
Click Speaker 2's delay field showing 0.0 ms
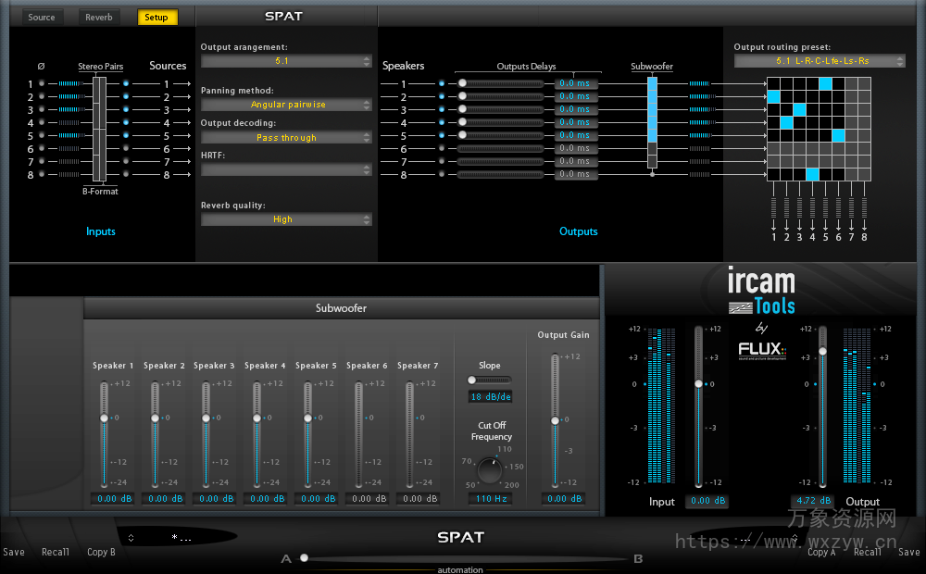(575, 96)
